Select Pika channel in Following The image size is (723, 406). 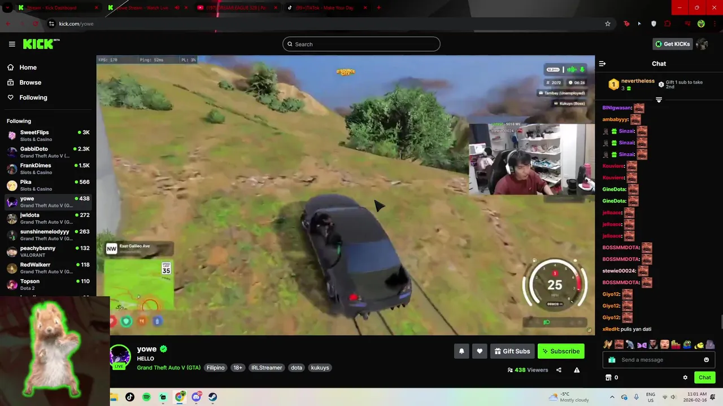coord(48,185)
